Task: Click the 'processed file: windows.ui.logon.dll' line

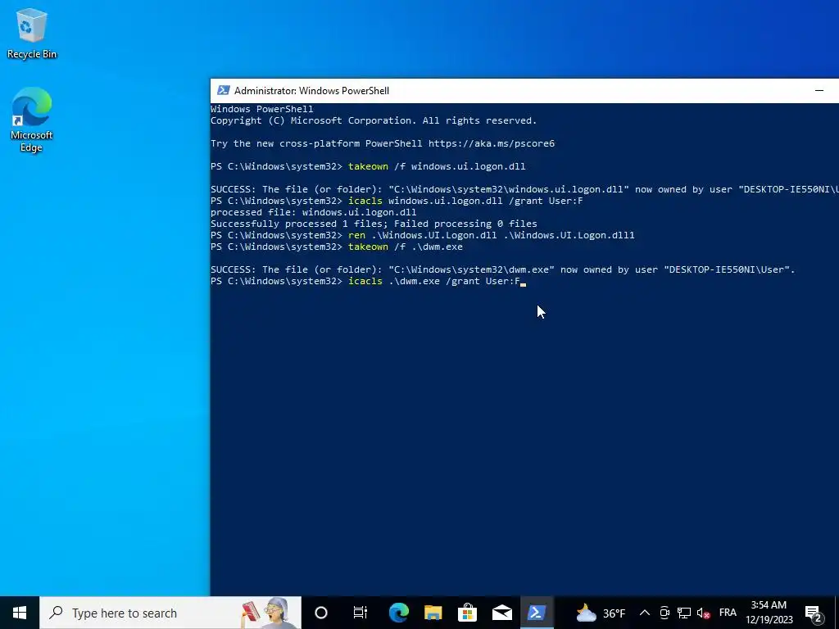Action: [314, 212]
